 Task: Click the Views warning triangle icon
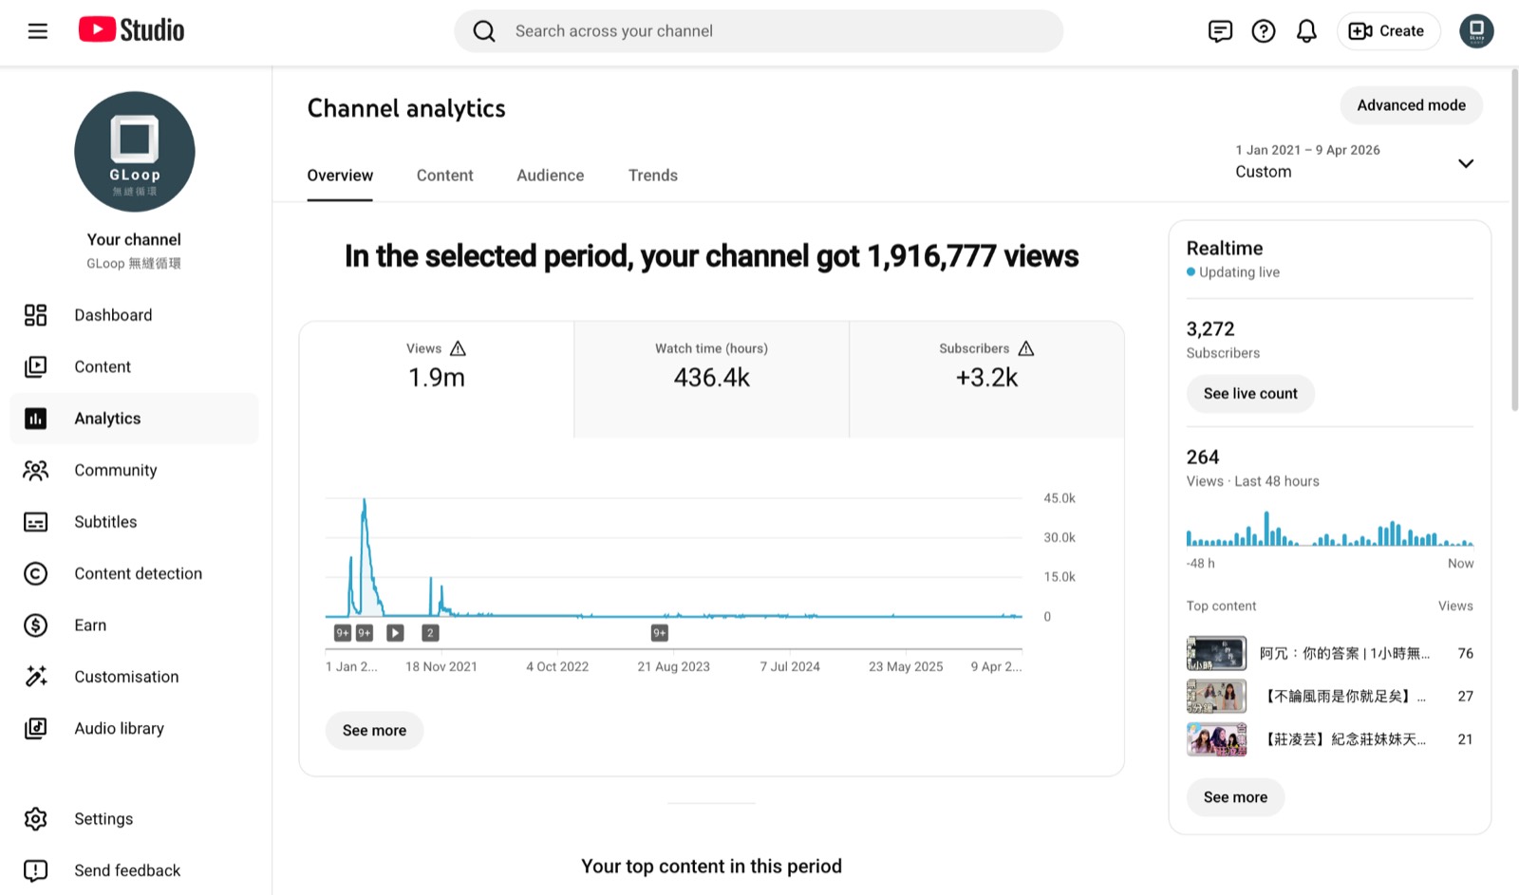tap(458, 348)
